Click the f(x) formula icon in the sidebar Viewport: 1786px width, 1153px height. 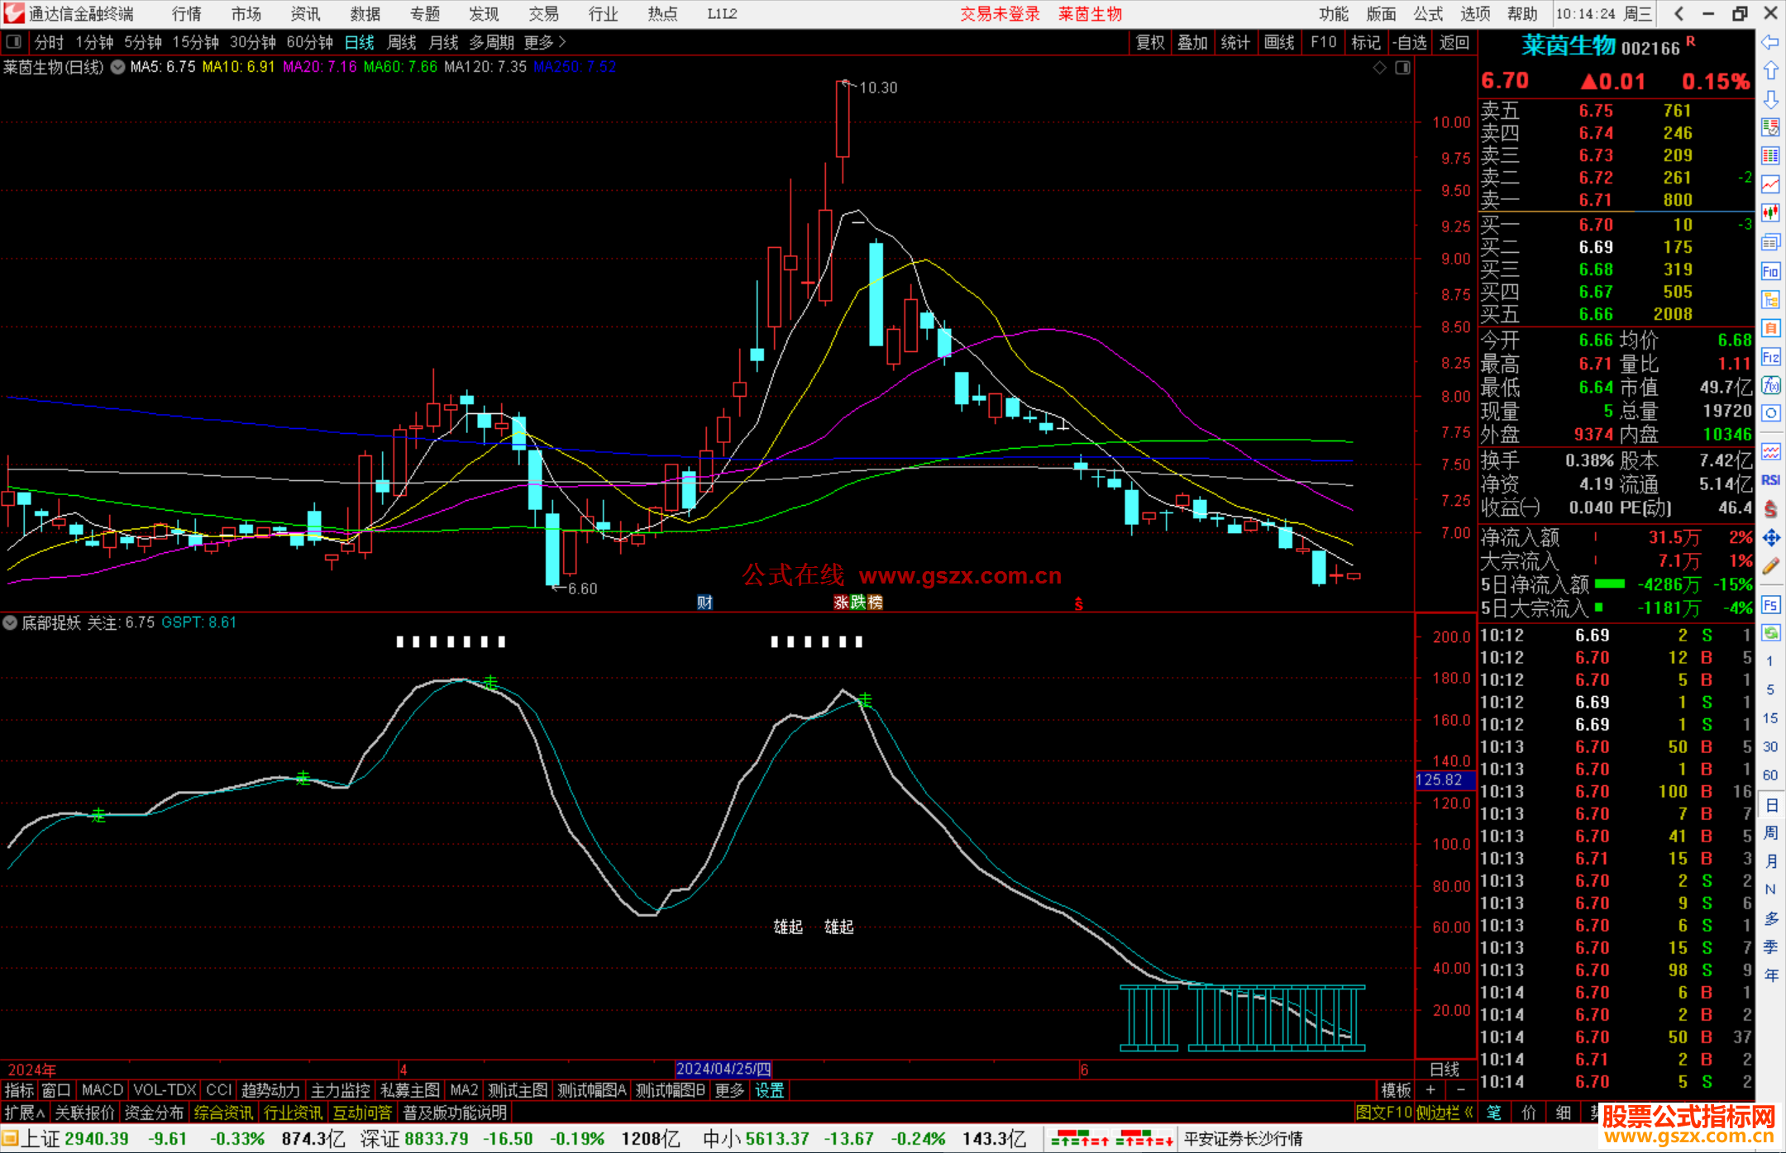1770,385
